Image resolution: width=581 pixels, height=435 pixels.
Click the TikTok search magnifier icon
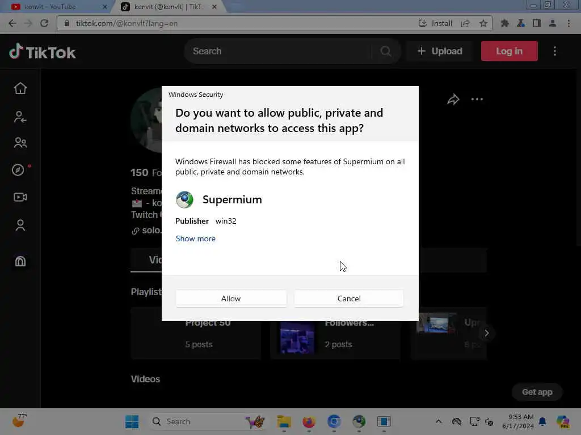click(386, 51)
